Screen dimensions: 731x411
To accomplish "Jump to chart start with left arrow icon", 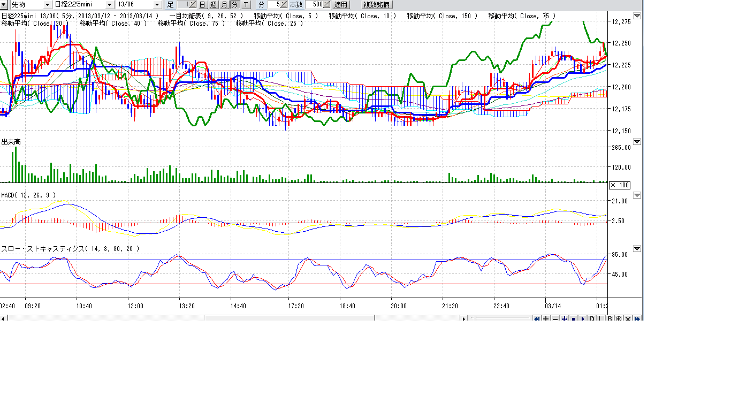I will (x=537, y=319).
